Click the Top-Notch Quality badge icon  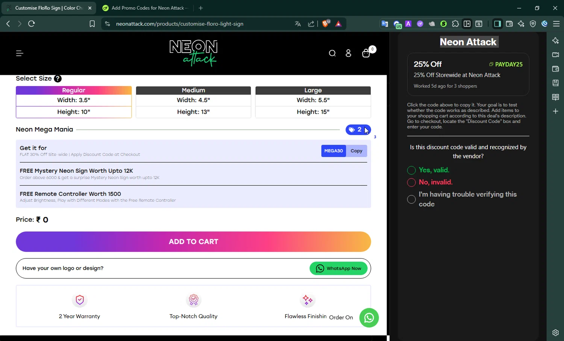(x=193, y=300)
